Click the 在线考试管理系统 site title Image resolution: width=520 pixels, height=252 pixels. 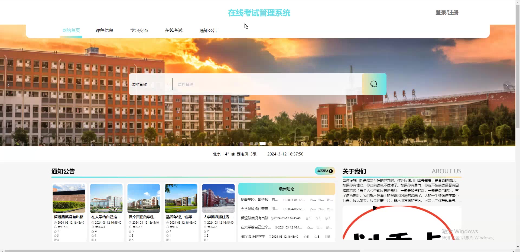coord(259,13)
